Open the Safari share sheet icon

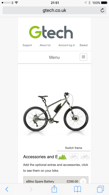[x=54, y=189]
